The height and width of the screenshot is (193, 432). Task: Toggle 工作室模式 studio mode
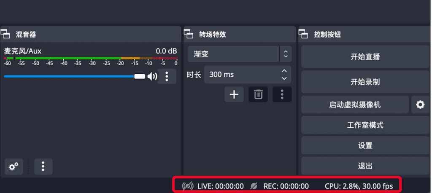click(365, 125)
